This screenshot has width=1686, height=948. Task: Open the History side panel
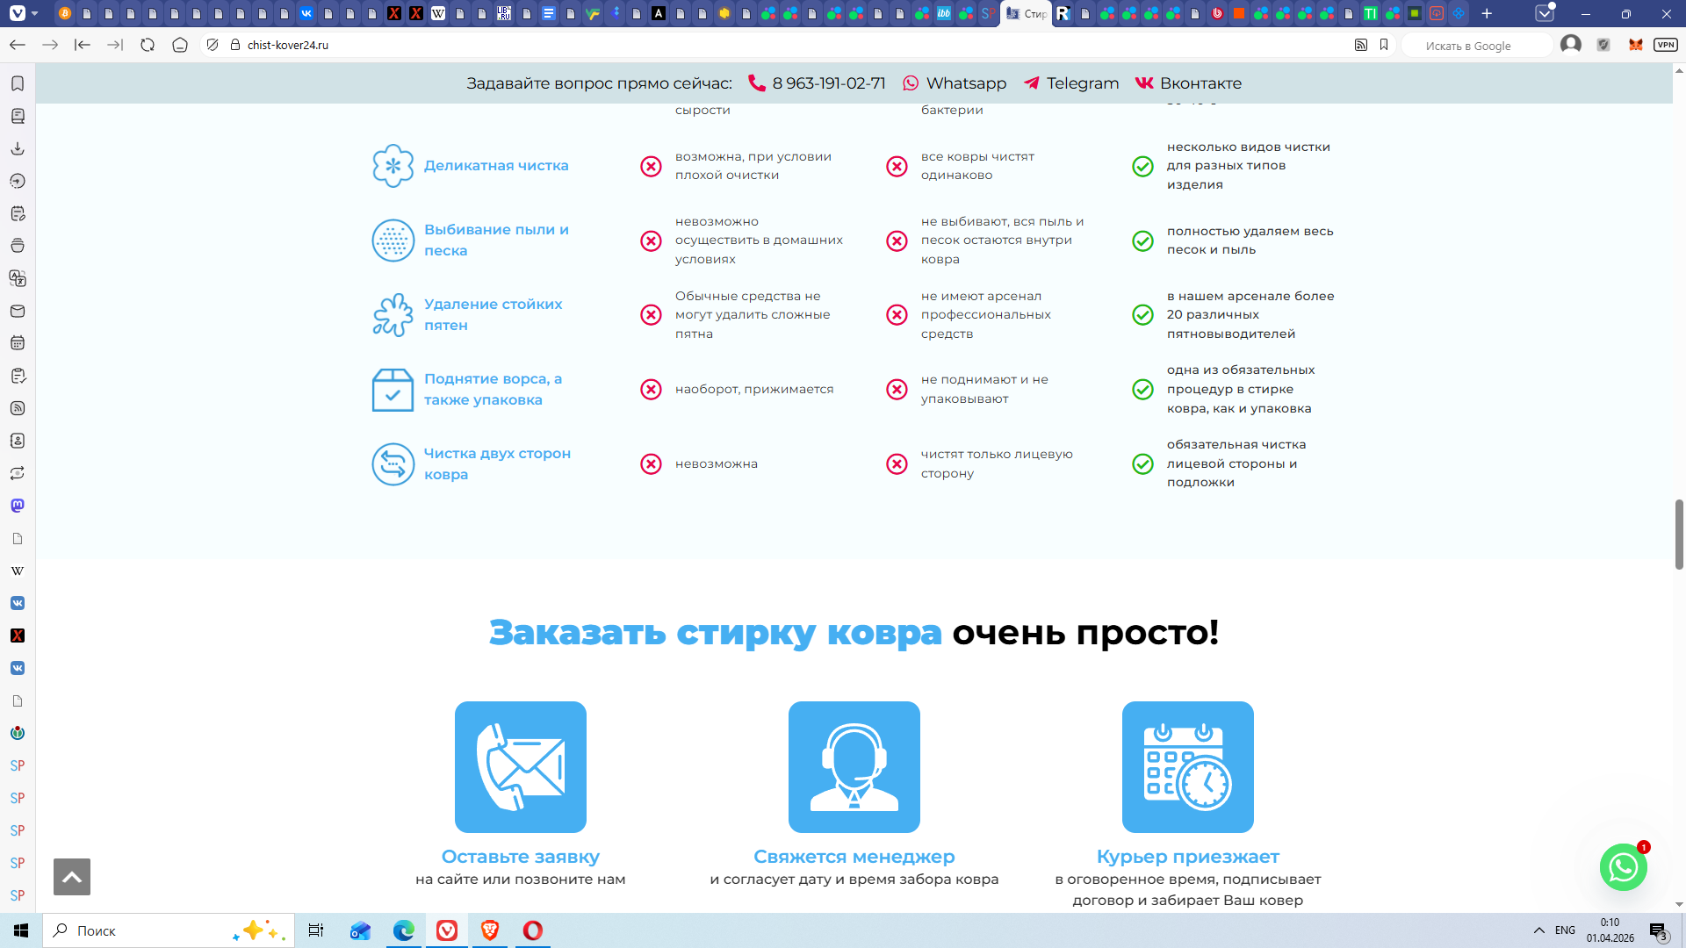coord(18,181)
